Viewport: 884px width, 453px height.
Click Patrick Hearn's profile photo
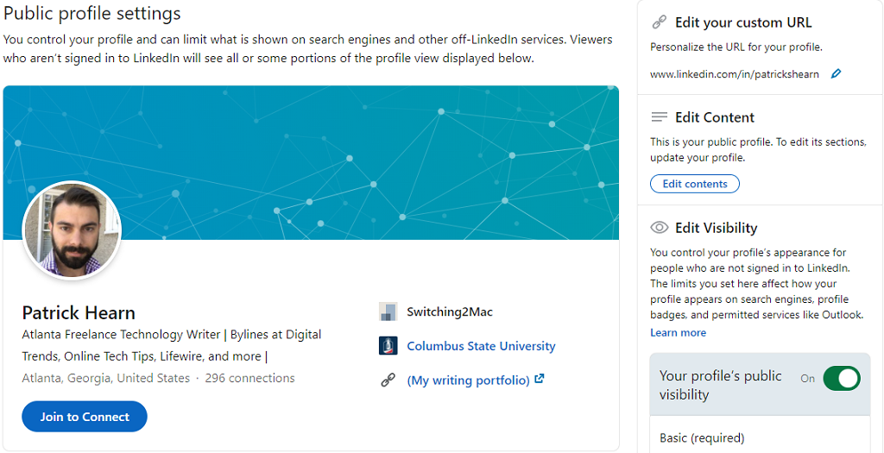coord(72,230)
